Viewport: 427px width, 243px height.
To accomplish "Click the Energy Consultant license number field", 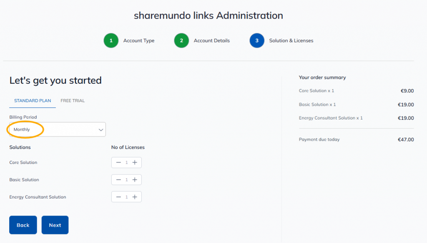I will point(127,197).
